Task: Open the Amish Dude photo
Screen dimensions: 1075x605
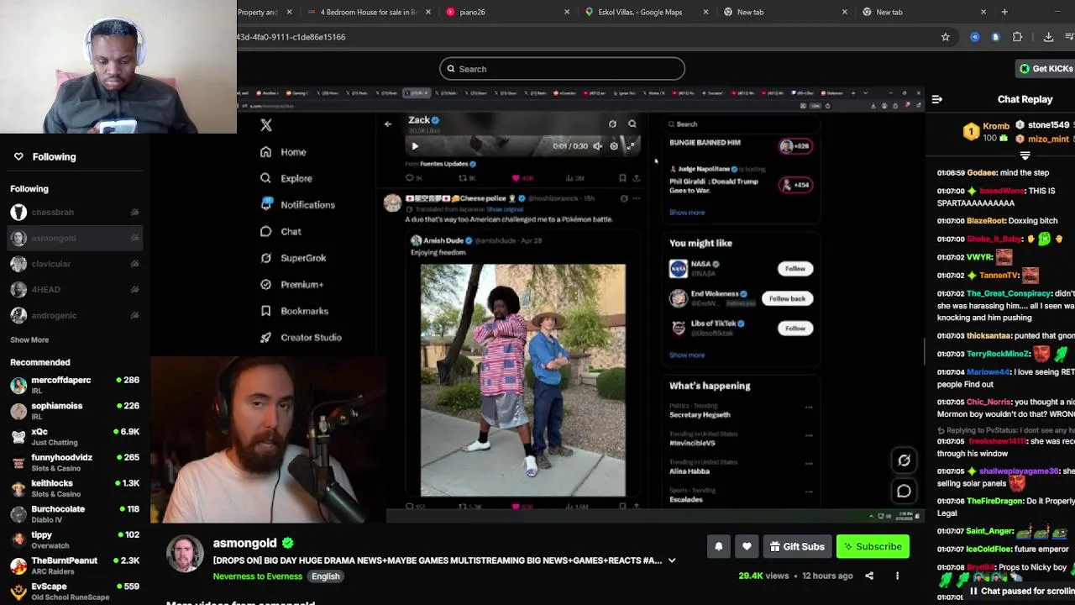Action: click(523, 381)
